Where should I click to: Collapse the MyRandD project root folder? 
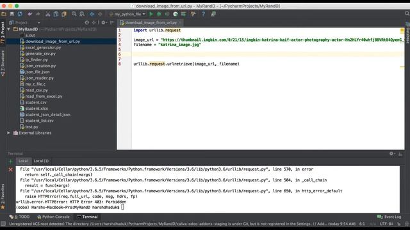(x=9, y=29)
